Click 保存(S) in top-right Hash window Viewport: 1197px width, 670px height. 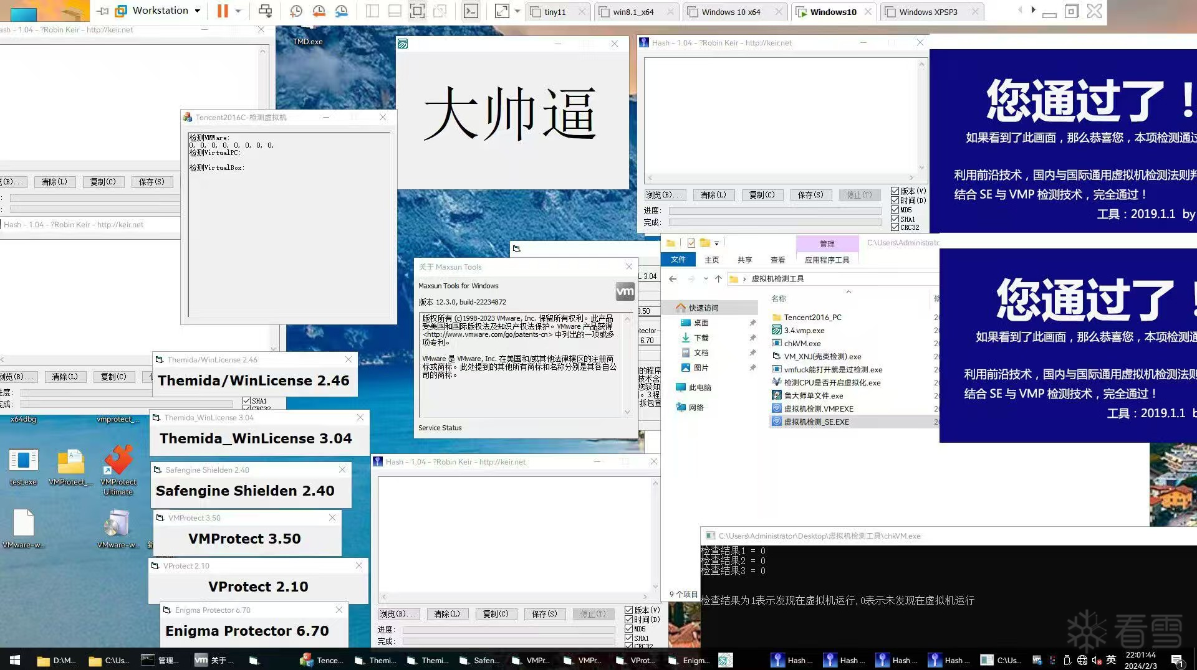coord(810,195)
